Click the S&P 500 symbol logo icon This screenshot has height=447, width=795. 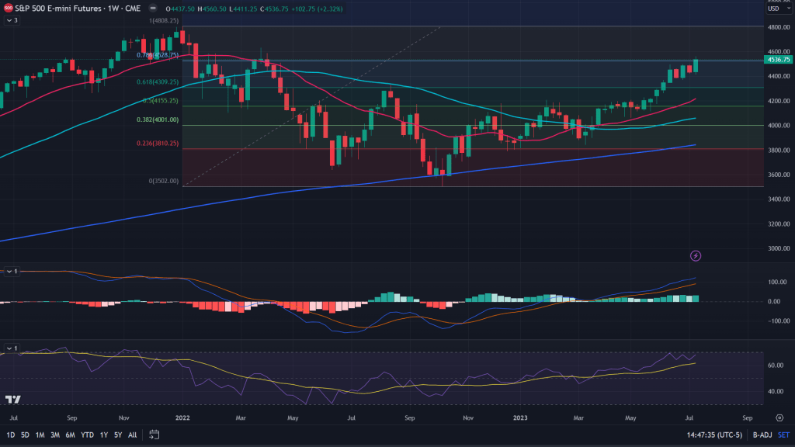click(x=9, y=9)
